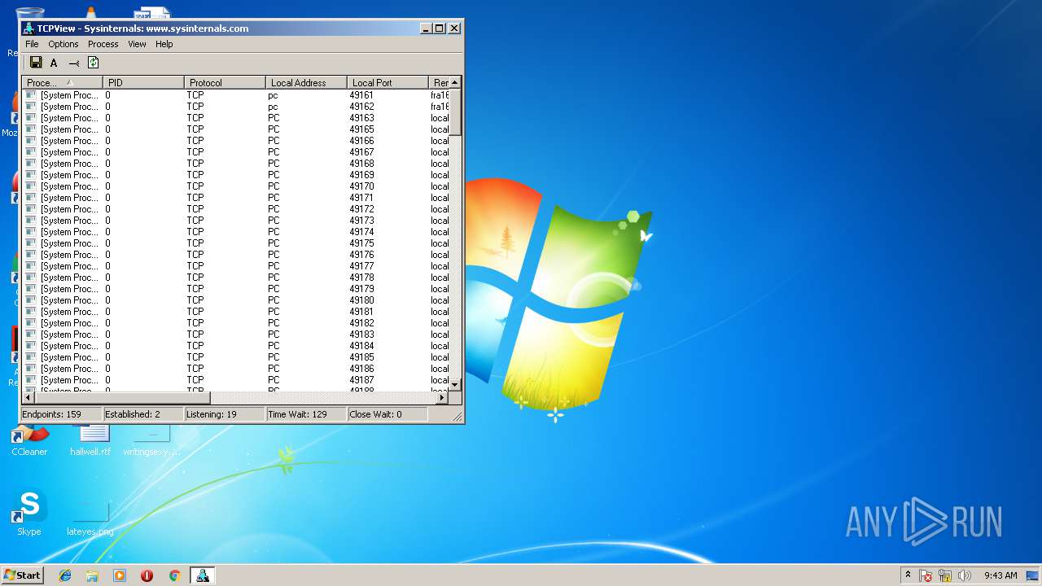Select the row with local port 49162

pos(235,107)
